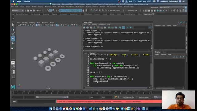Open shelf tab selector icon on left
The image size is (197, 111).
13,15
